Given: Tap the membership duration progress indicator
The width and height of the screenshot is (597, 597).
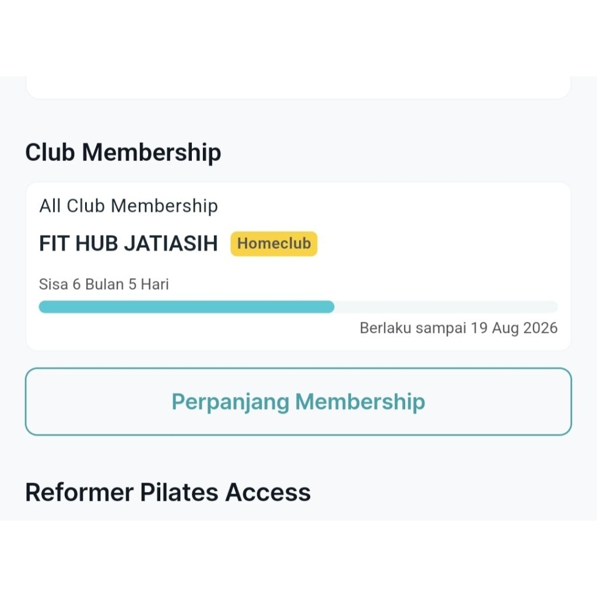Looking at the screenshot, I should tap(298, 307).
